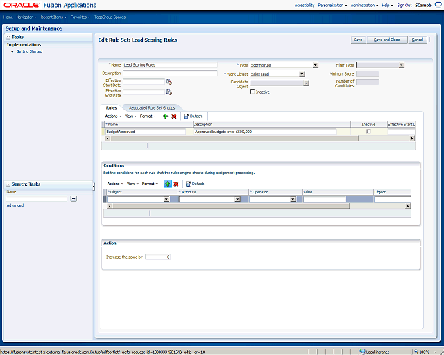Image resolution: width=444 pixels, height=355 pixels.
Task: Click the red delete rule icon in the Rules toolbar
Action: click(174, 116)
